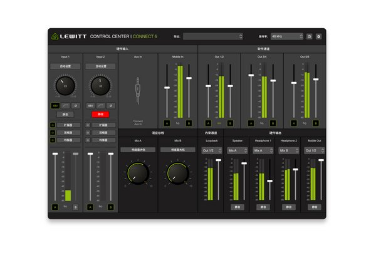Open the Speaker Mix A source dropdown
The image size is (376, 255).
pyautogui.click(x=237, y=150)
